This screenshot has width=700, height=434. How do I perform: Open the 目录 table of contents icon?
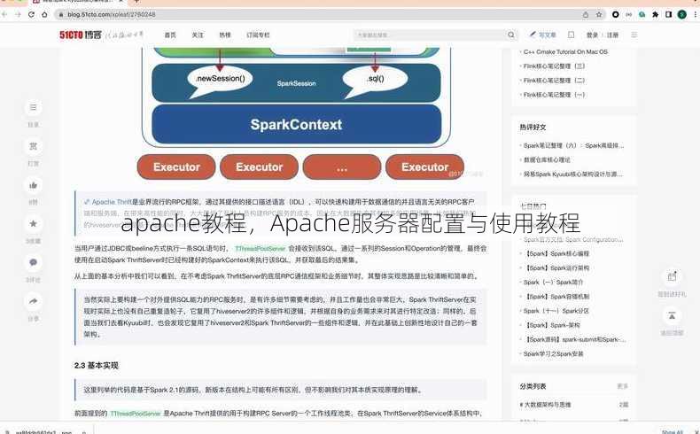pos(33,107)
